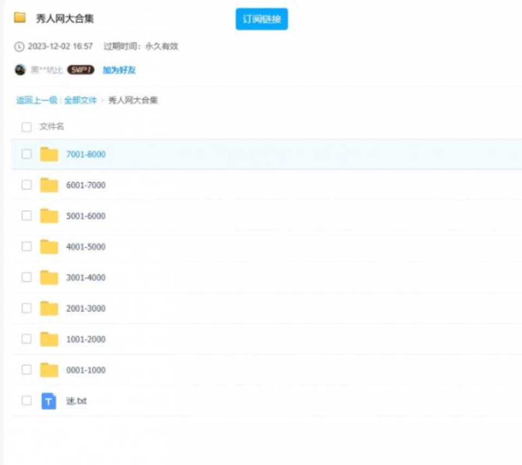522x465 pixels.
Task: Open the folder name 6001-7000
Action: click(86, 185)
